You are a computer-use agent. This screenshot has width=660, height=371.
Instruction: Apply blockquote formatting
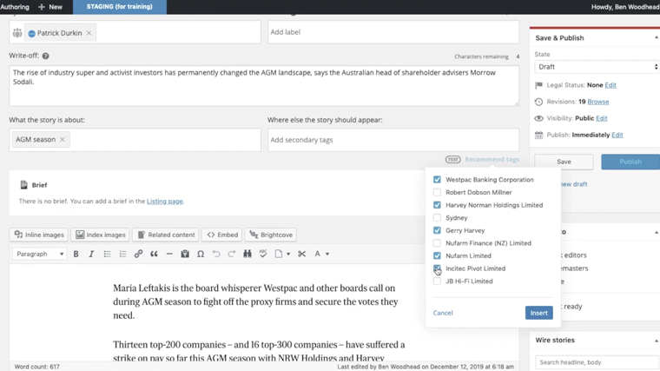tap(154, 254)
